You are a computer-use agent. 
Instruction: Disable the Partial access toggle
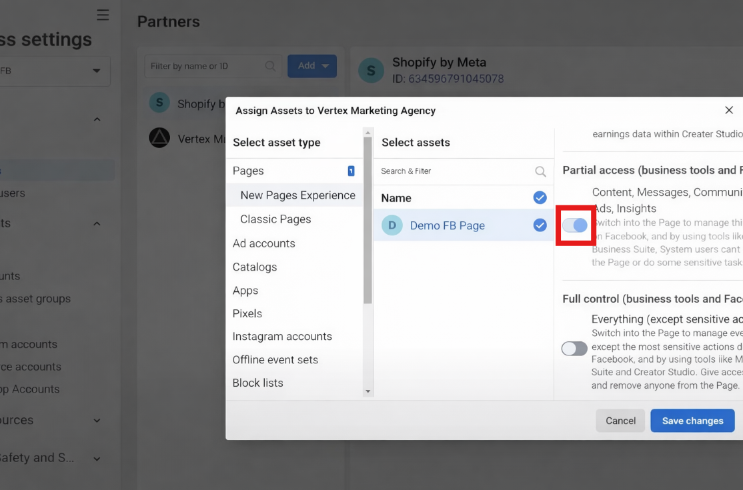(575, 225)
